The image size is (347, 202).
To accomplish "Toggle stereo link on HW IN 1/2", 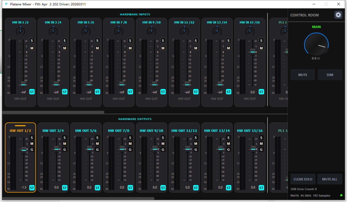I will [32, 92].
